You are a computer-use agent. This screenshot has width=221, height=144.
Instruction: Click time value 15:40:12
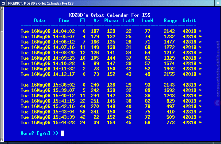click(64, 96)
